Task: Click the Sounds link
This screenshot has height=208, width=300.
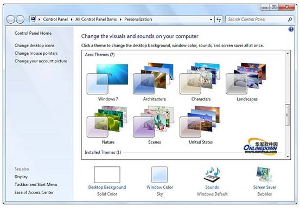Action: pos(212,187)
